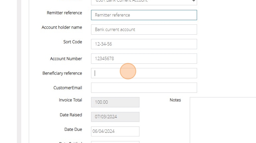Click the "Account Number" label
Image resolution: width=256 pixels, height=143 pixels.
66,59
